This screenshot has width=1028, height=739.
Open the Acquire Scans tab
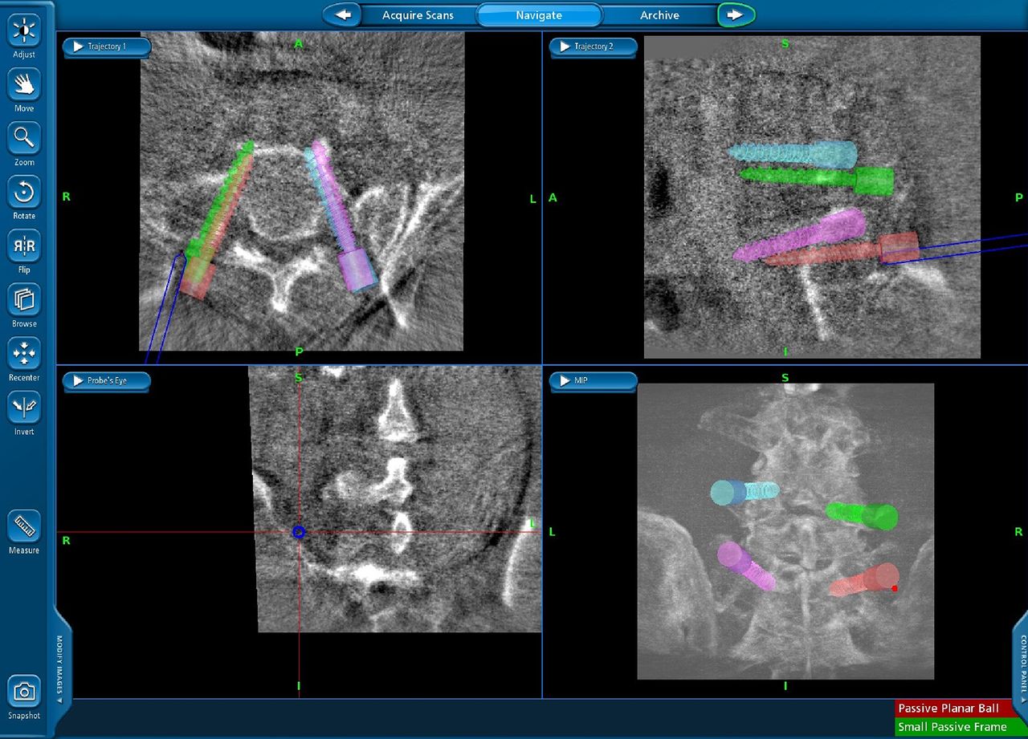coord(418,15)
